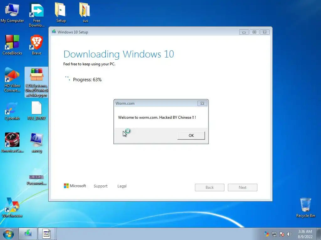This screenshot has height=240, width=321.
Task: Select the Recycle Bin icon
Action: (x=305, y=207)
